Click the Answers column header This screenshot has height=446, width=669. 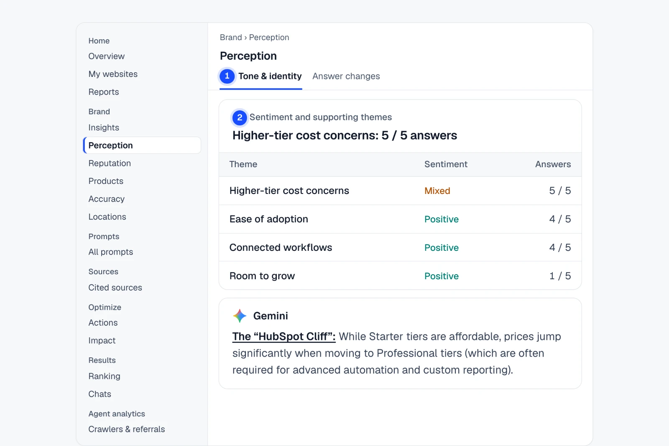pos(553,164)
